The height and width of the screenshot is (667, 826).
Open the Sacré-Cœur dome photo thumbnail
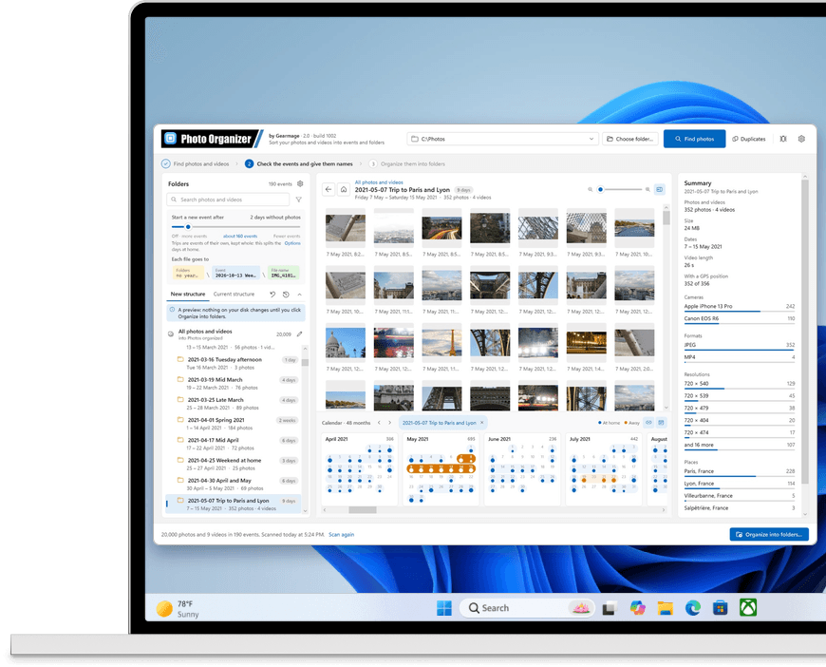(346, 342)
